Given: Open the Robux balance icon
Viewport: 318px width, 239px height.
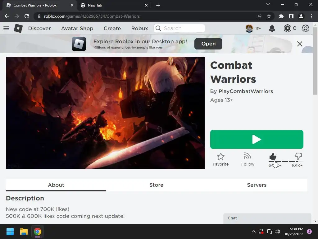Looking at the screenshot, I should point(287,28).
